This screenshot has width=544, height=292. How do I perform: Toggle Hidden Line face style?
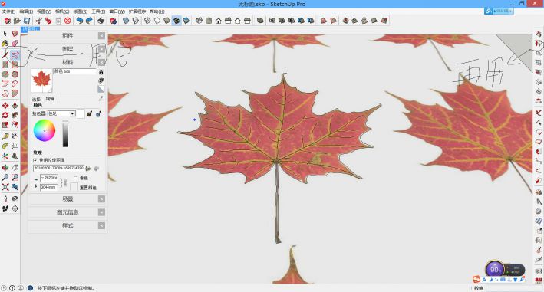[x=157, y=21]
